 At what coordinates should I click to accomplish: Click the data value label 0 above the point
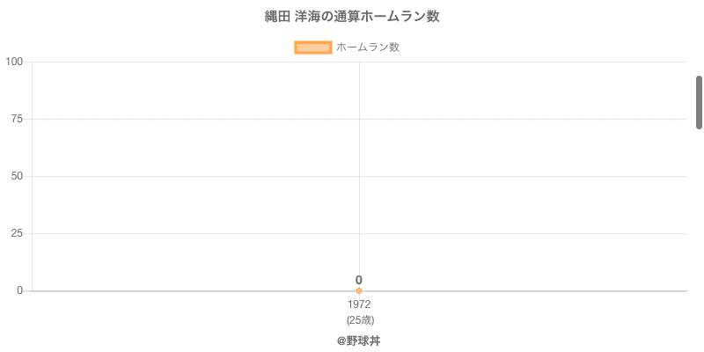coord(359,280)
